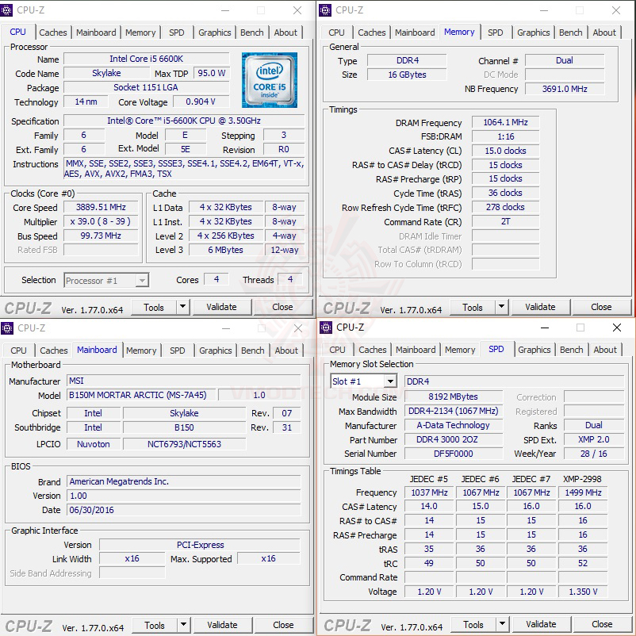The height and width of the screenshot is (636, 636).
Task: Select CPU tab in Memory window
Action: tap(337, 33)
